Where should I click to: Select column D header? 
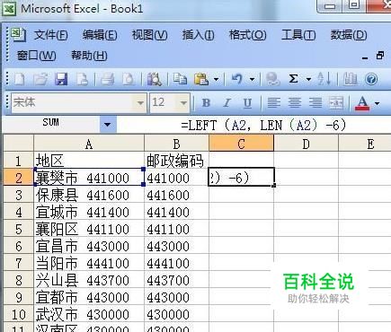click(x=306, y=144)
